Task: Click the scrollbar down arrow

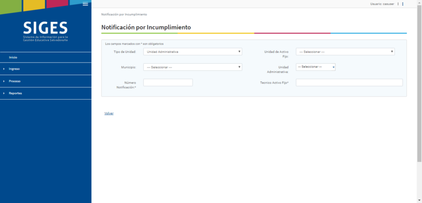Action: (419, 200)
